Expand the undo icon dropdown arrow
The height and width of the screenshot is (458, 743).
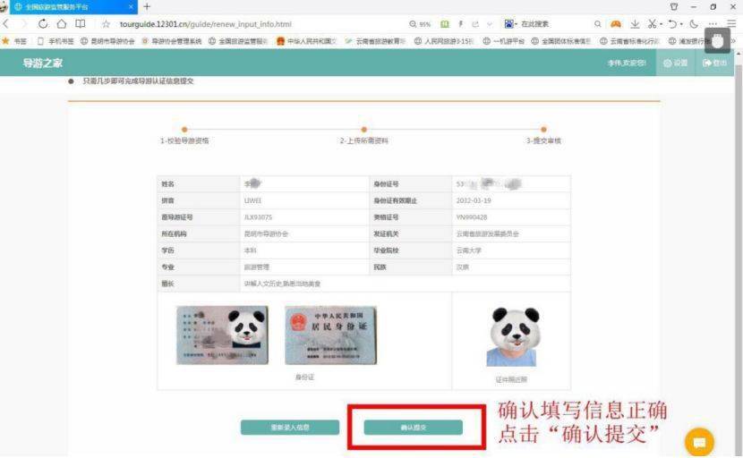pos(681,24)
